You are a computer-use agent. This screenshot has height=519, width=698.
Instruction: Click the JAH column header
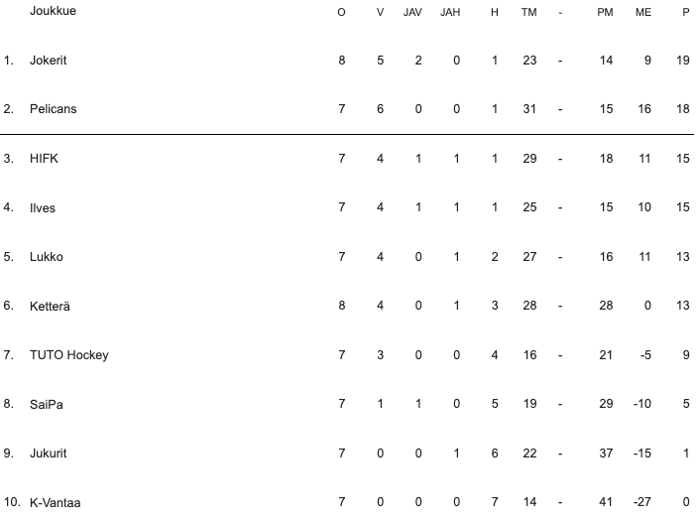[451, 13]
